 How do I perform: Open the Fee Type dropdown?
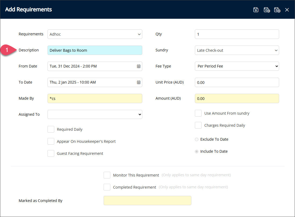click(237, 66)
